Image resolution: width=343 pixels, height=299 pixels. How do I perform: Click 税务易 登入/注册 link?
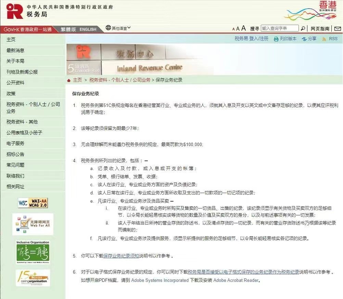click(x=251, y=39)
